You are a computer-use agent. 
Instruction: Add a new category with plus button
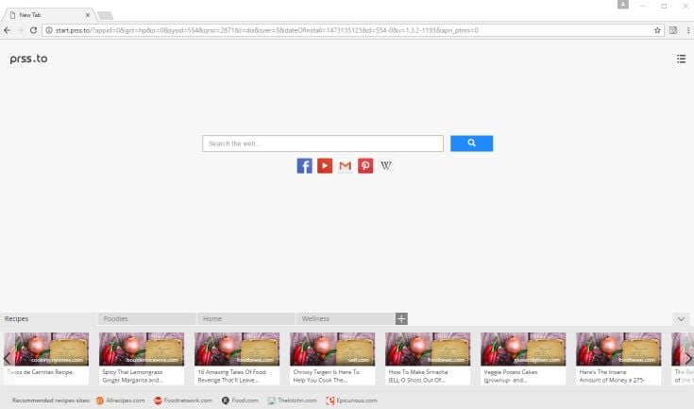click(401, 318)
